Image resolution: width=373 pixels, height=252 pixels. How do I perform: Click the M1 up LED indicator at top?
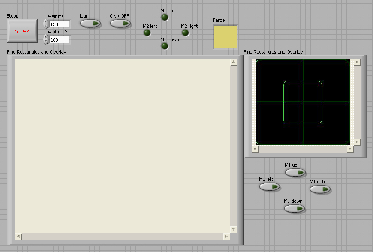pyautogui.click(x=165, y=17)
